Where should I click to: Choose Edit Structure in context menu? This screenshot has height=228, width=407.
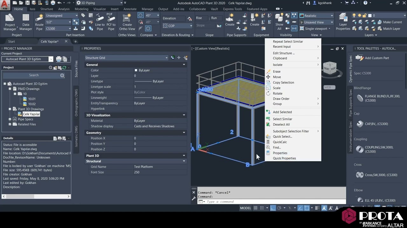(284, 53)
